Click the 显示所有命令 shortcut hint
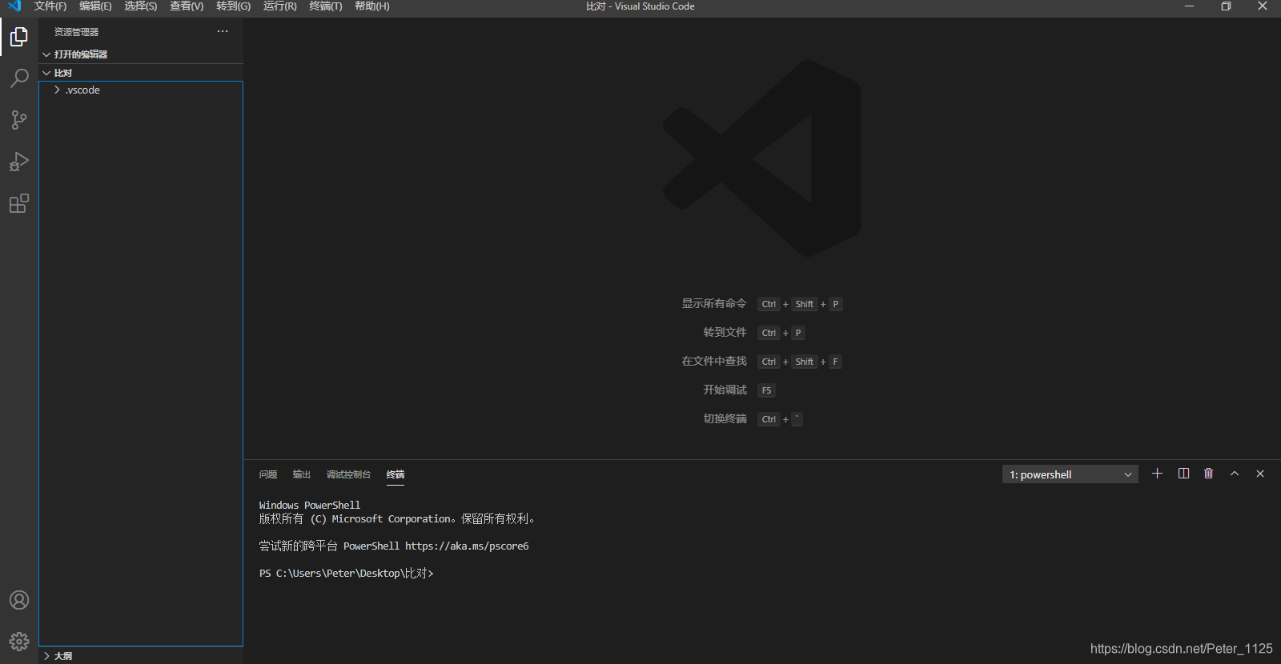The height and width of the screenshot is (664, 1281). 714,304
